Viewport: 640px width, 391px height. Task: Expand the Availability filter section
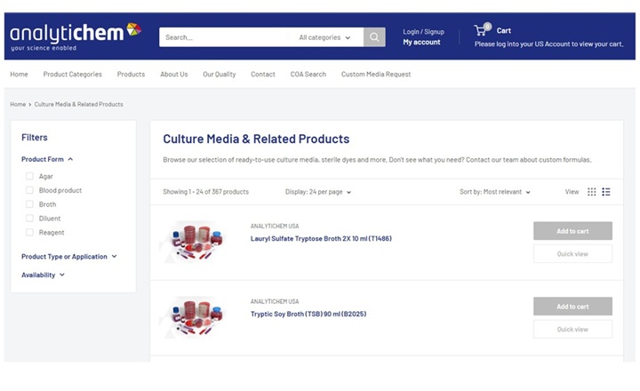43,275
